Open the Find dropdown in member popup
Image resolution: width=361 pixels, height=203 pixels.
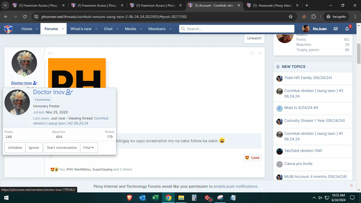point(89,148)
